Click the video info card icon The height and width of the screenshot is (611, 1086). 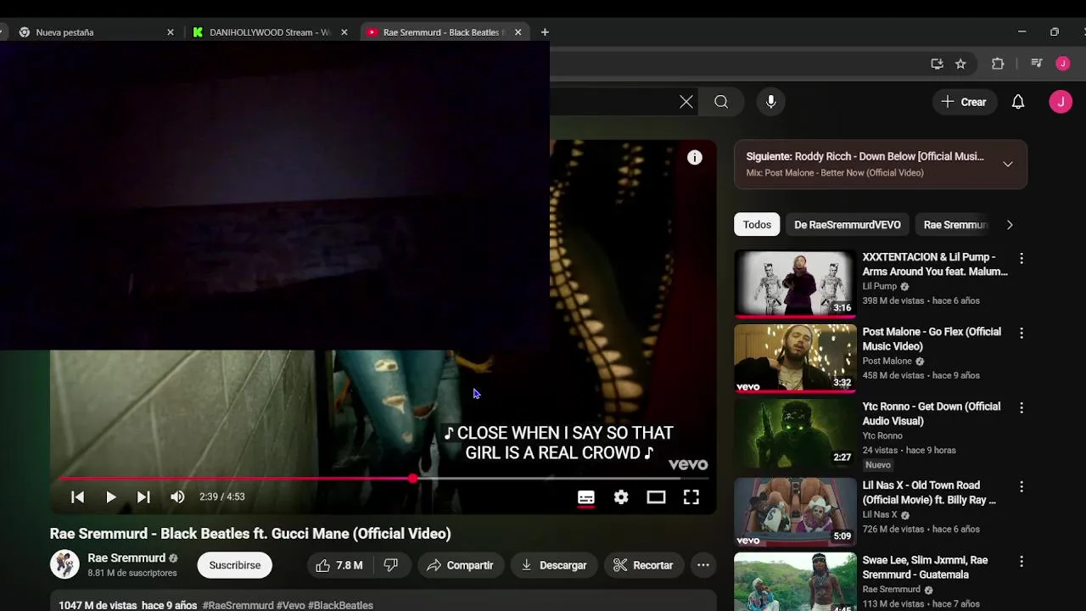coord(695,157)
